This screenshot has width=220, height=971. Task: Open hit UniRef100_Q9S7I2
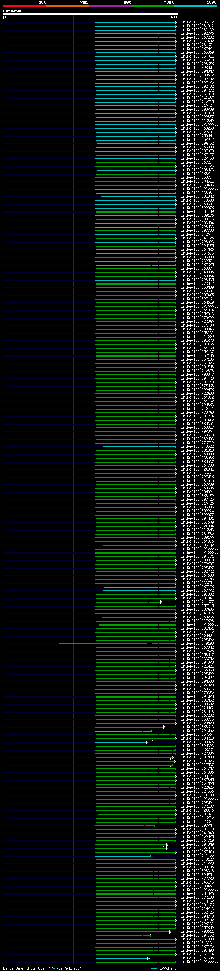[197, 22]
